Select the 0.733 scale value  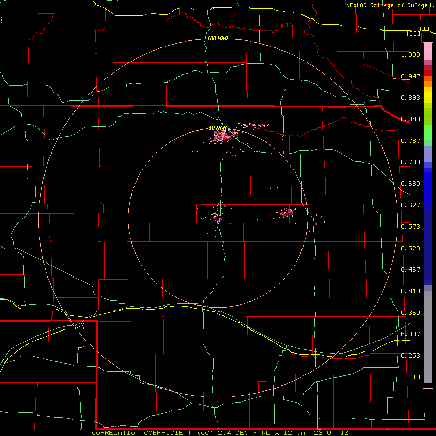(x=410, y=162)
